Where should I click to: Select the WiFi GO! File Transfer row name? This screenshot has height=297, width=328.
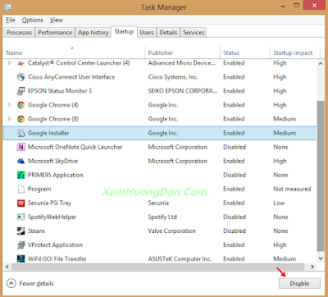click(57, 258)
